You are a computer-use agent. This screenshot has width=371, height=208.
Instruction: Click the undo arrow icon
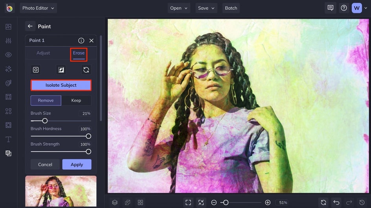click(336, 203)
